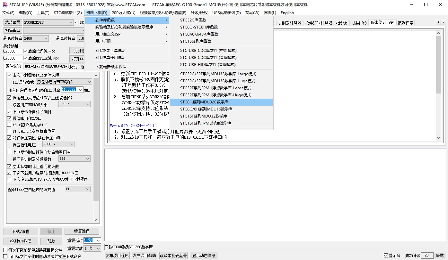Toggle 提示音 checkbox

386,256
